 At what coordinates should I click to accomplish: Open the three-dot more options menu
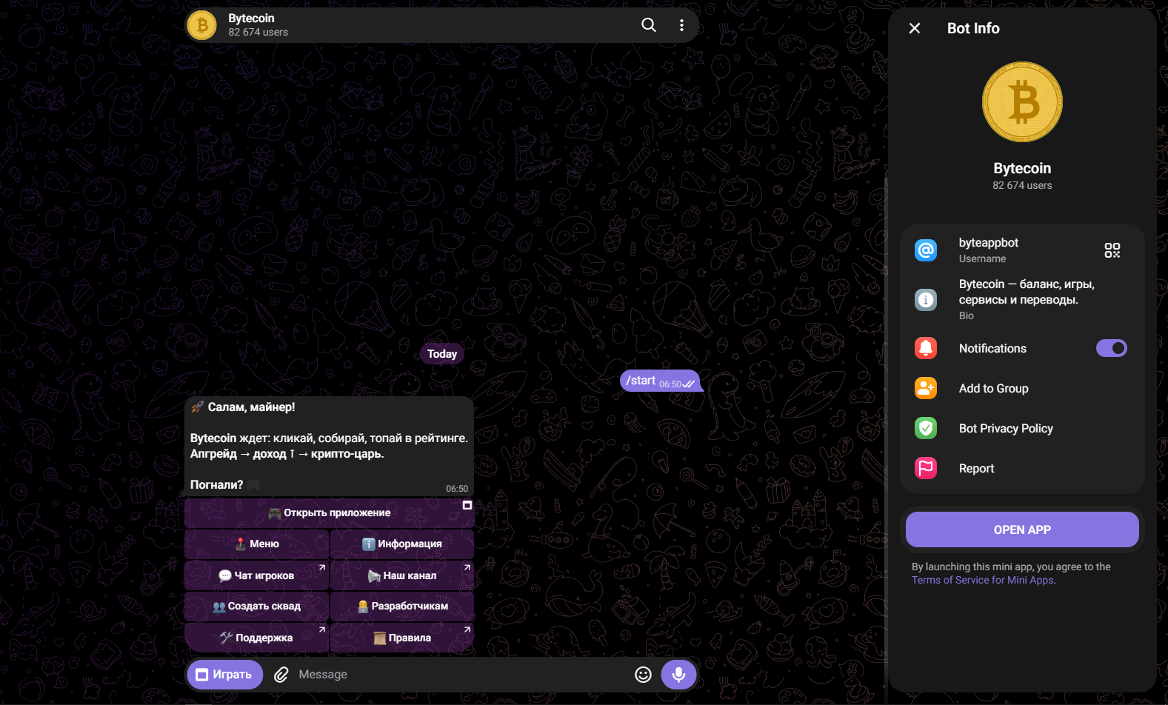pos(681,25)
